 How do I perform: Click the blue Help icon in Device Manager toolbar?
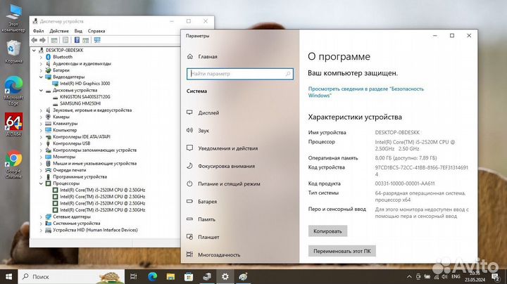(x=77, y=40)
